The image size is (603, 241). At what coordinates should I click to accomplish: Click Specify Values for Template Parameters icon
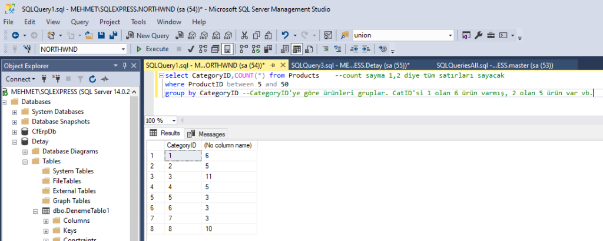click(x=383, y=49)
